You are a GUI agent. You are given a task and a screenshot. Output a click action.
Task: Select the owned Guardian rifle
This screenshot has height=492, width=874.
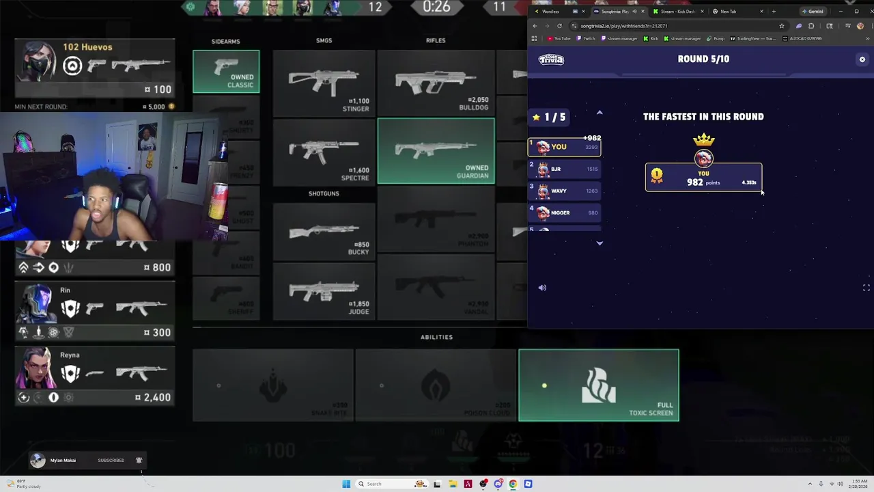[x=436, y=152]
